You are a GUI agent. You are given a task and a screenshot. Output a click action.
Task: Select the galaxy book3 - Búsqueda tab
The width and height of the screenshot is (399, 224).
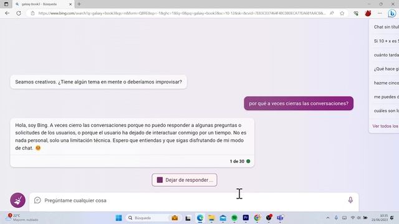(x=44, y=4)
